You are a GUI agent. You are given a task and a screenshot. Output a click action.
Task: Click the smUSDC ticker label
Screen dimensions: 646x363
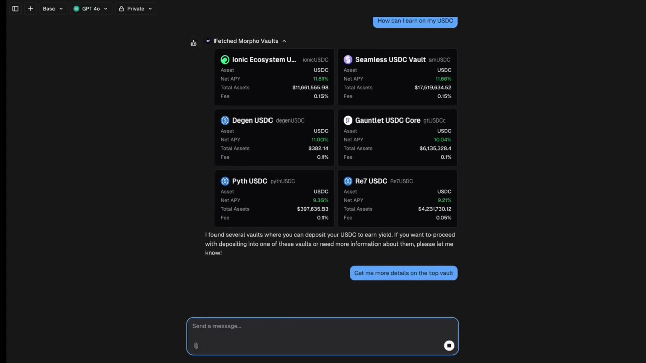pyautogui.click(x=440, y=60)
